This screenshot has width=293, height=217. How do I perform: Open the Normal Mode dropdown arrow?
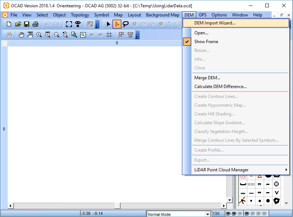pos(208,214)
